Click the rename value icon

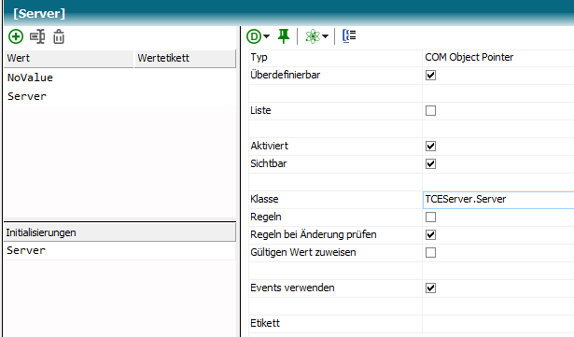point(37,36)
